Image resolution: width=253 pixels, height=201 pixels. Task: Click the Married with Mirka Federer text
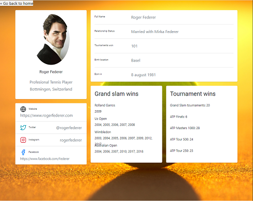(x=155, y=32)
